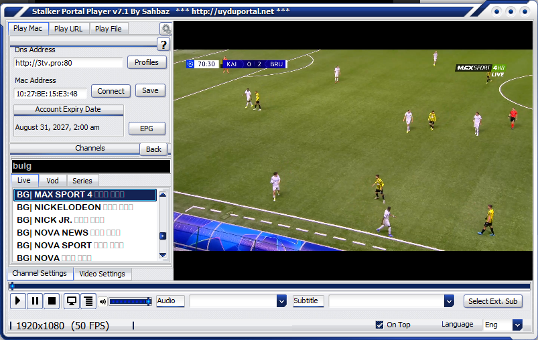Open the Subtitle track dropdown

(x=449, y=301)
